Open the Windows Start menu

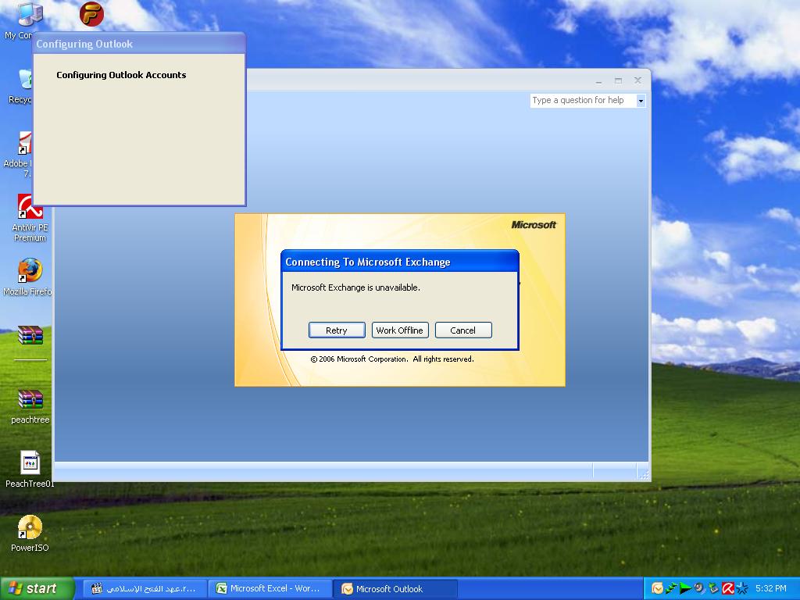pyautogui.click(x=37, y=588)
